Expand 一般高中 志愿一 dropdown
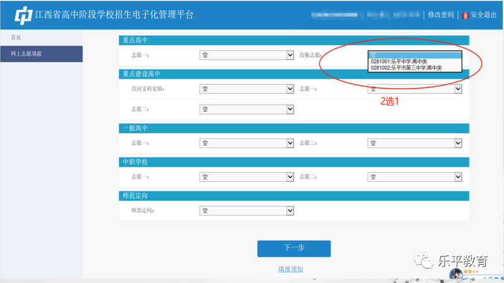This screenshot has height=283, width=504. click(x=246, y=143)
